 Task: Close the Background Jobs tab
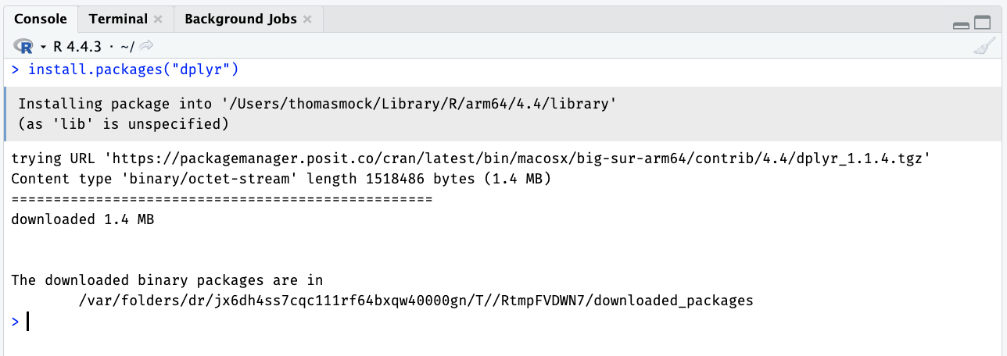pos(307,20)
